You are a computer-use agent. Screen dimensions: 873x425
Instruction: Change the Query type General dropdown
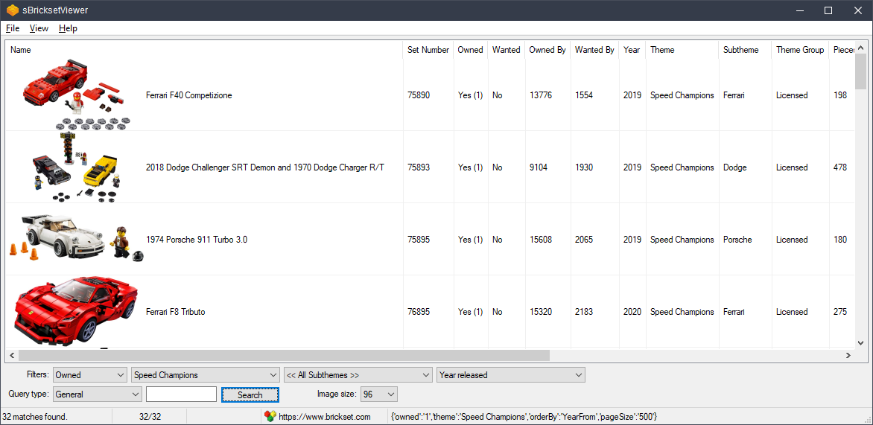click(x=97, y=394)
